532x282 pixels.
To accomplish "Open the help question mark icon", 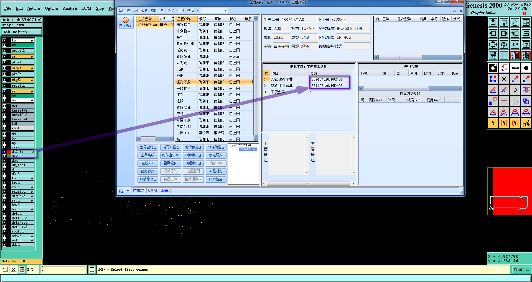I will click(526, 45).
